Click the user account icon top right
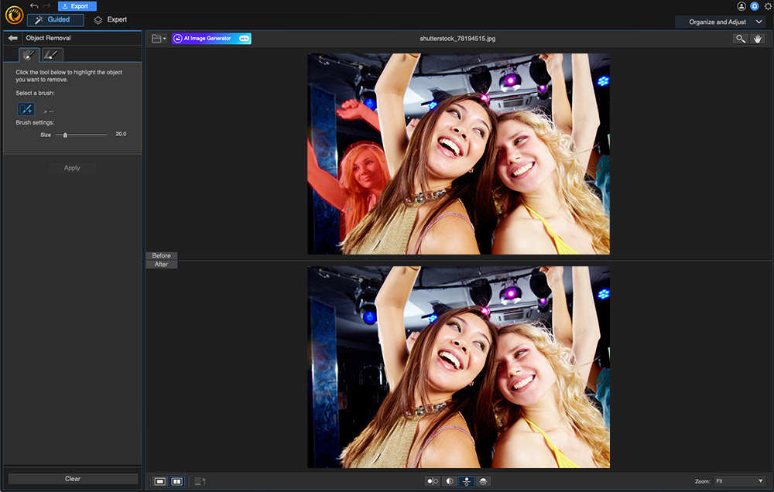The width and height of the screenshot is (774, 492). click(741, 5)
